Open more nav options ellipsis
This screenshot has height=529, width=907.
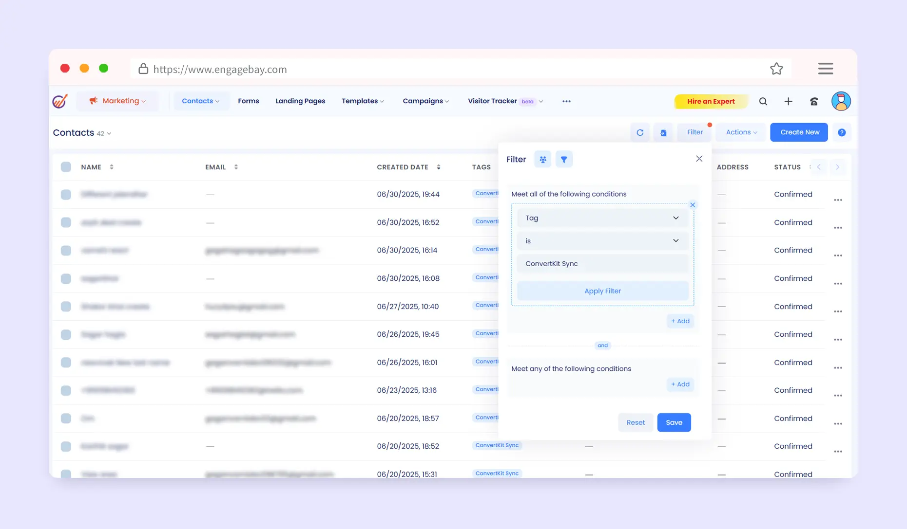coord(566,101)
